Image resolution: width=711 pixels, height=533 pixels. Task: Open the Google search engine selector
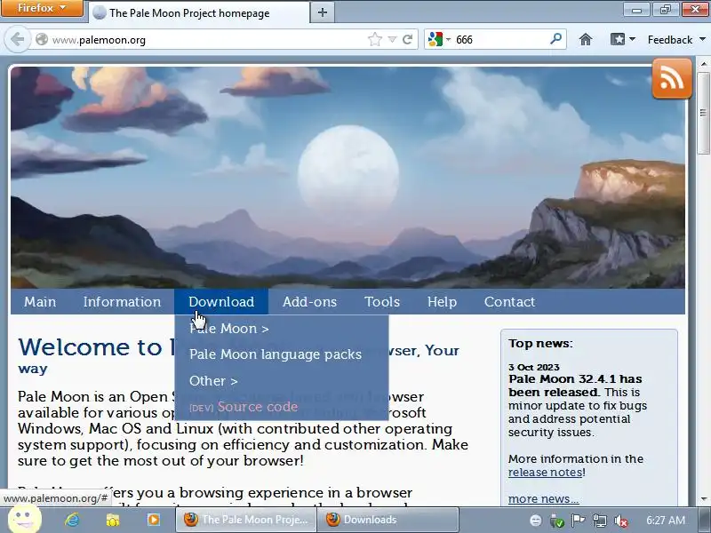[x=439, y=39]
